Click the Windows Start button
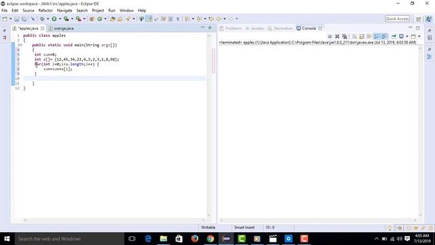Image resolution: width=435 pixels, height=245 pixels. [x=7, y=239]
